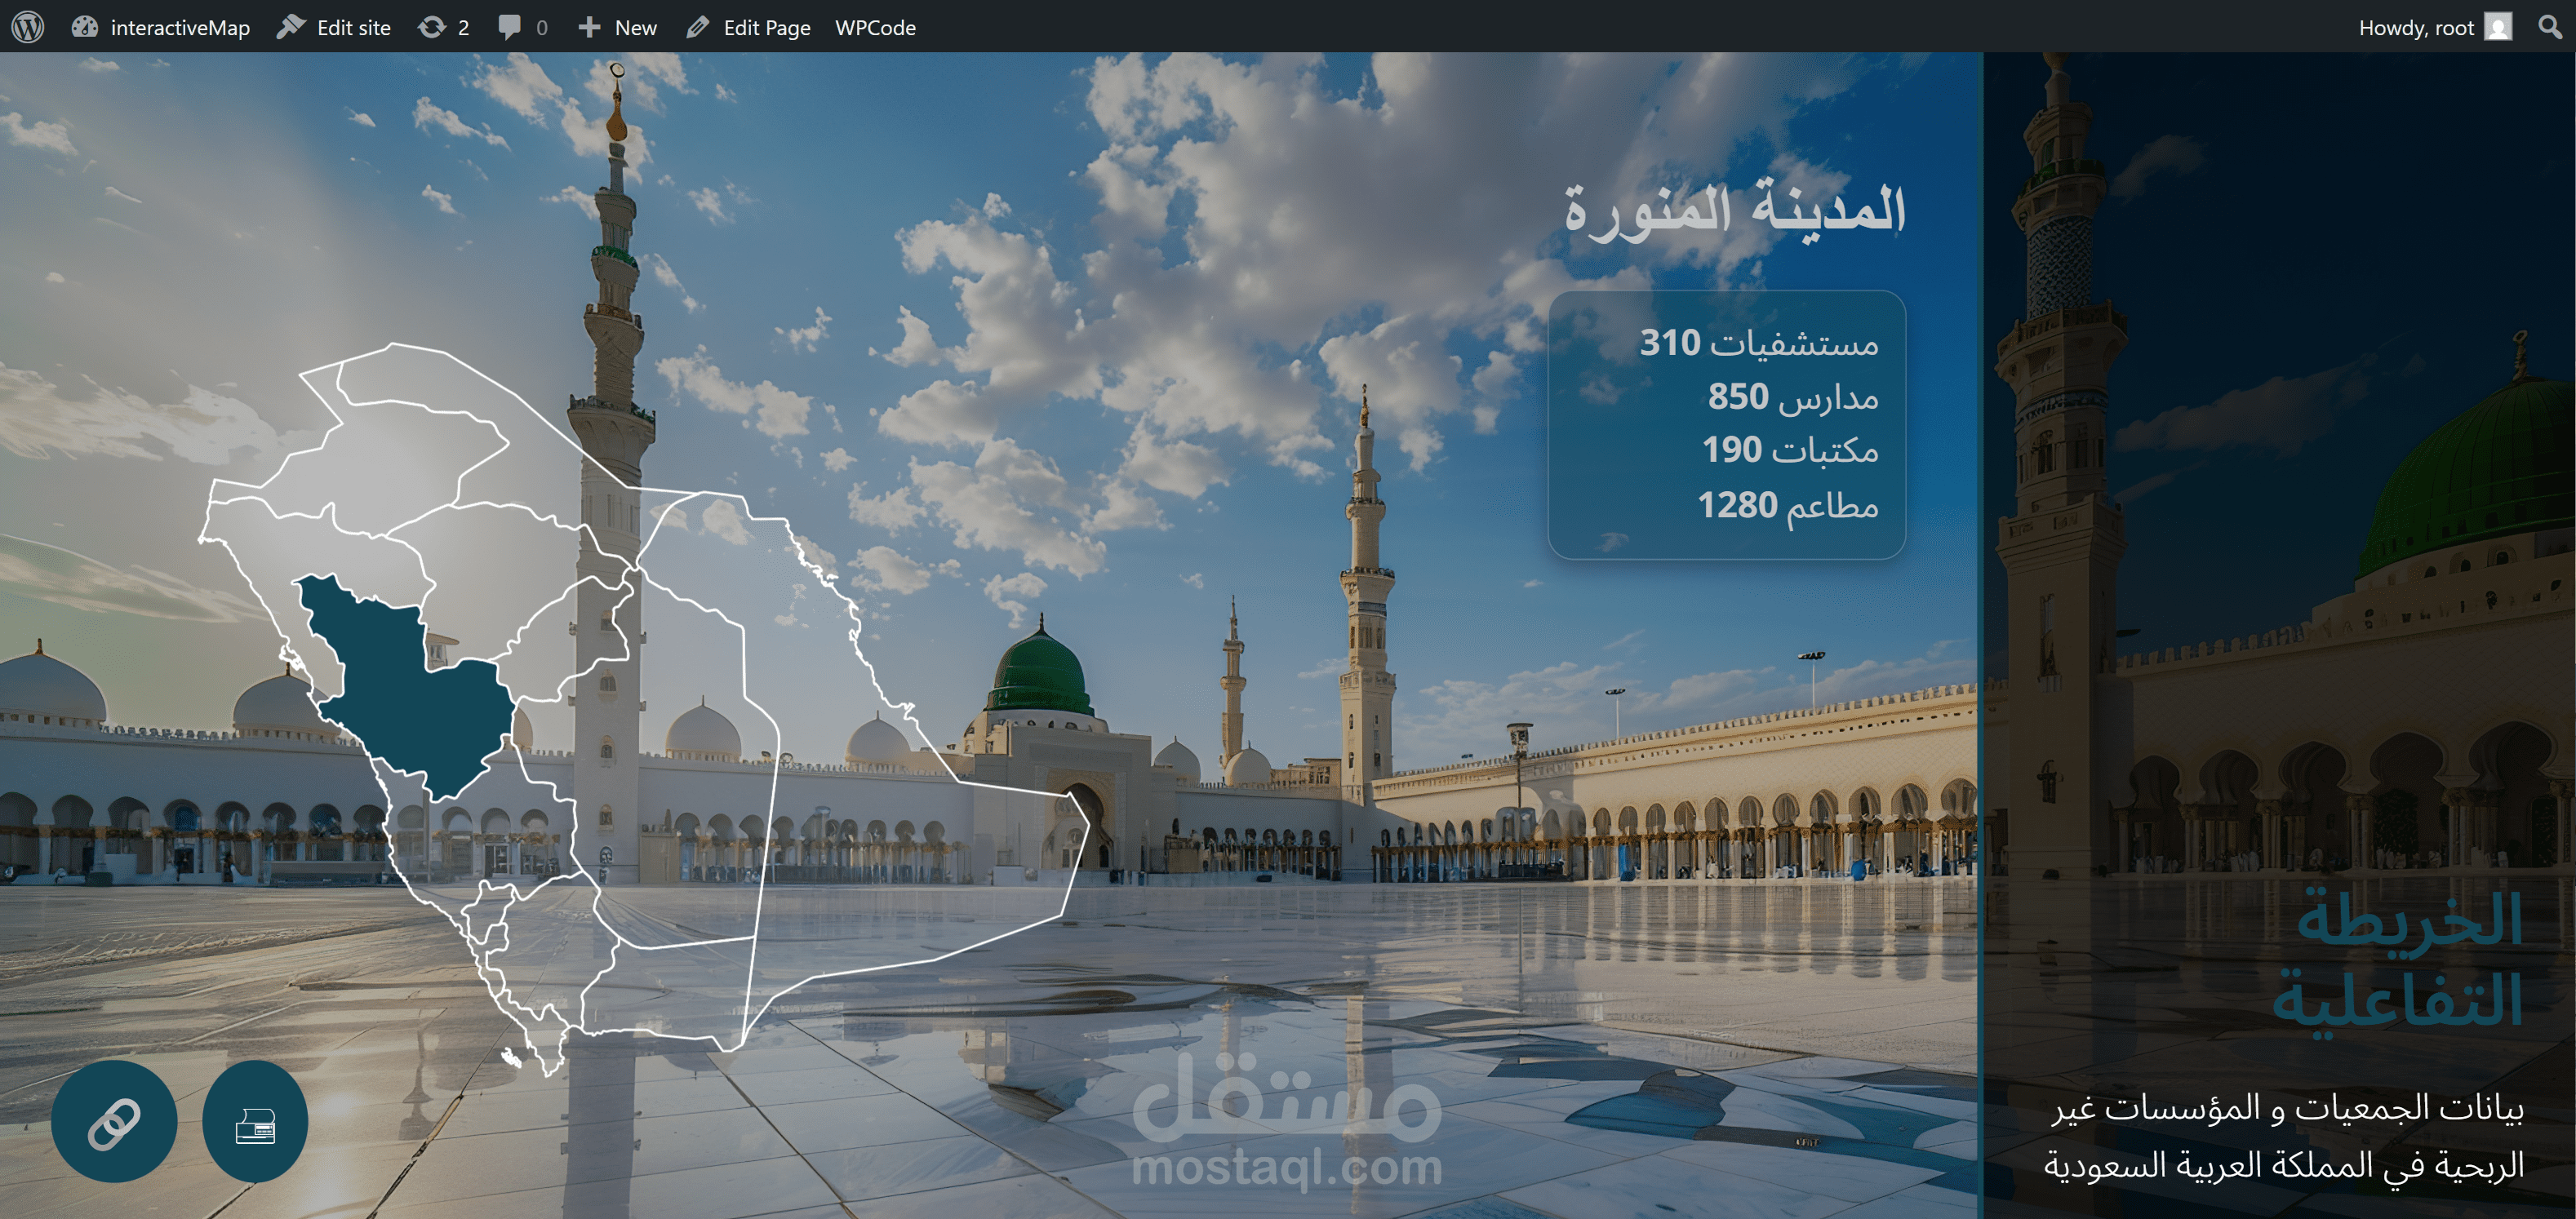The width and height of the screenshot is (2576, 1219).
Task: Click the plus icon beside New
Action: [589, 27]
